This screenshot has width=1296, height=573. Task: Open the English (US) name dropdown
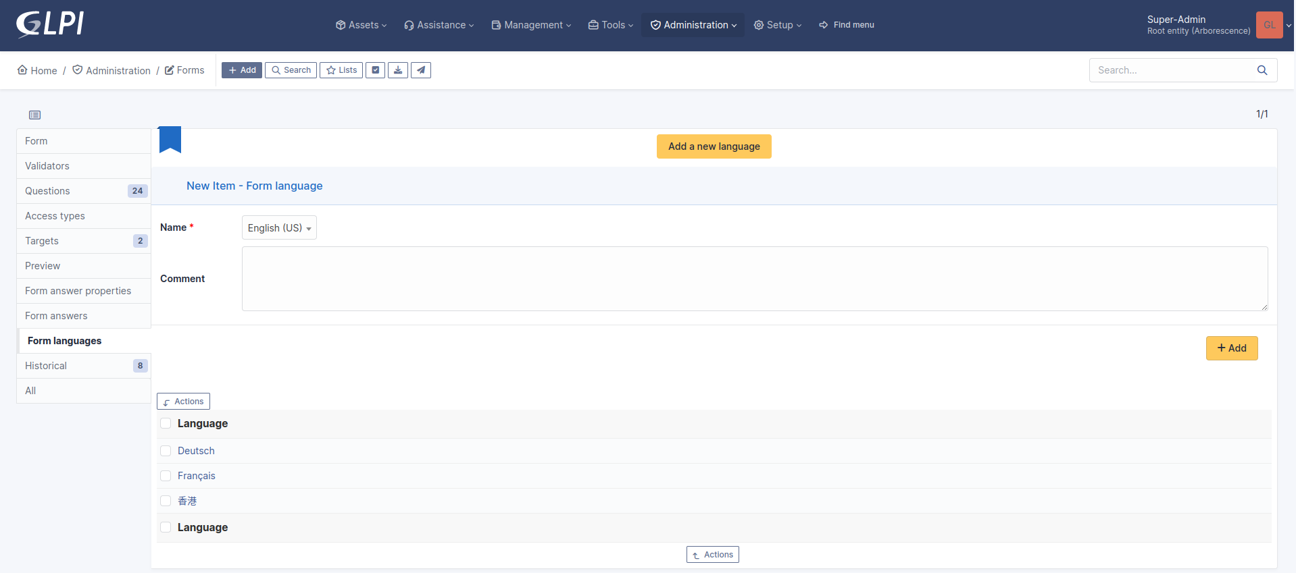[279, 228]
